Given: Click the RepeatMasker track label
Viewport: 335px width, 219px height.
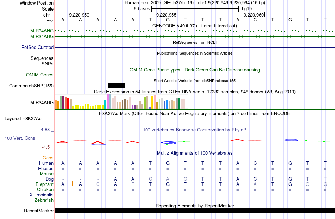Looking at the screenshot, I should point(39,211).
